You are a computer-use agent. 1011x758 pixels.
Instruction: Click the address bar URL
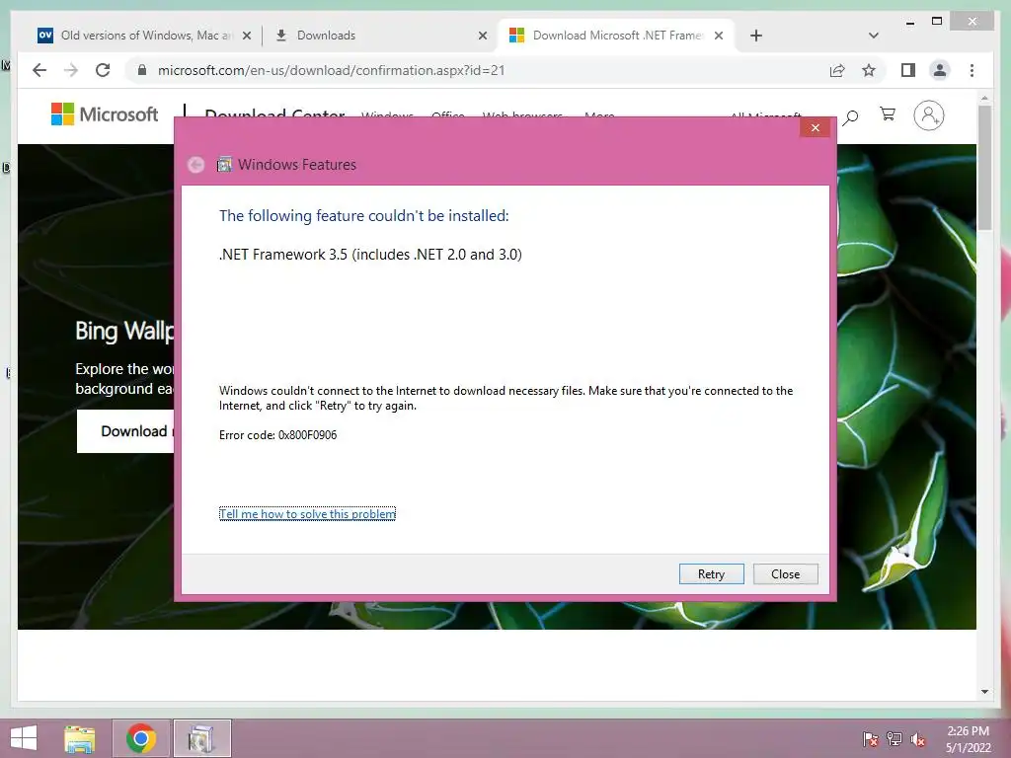click(x=332, y=70)
